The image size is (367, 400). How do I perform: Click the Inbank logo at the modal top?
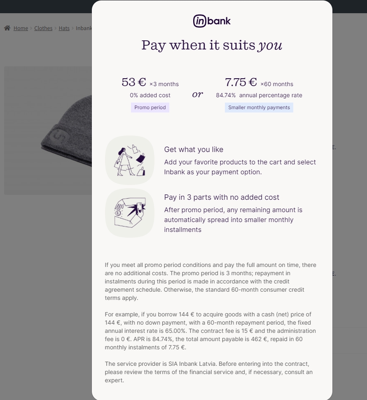[x=212, y=21]
